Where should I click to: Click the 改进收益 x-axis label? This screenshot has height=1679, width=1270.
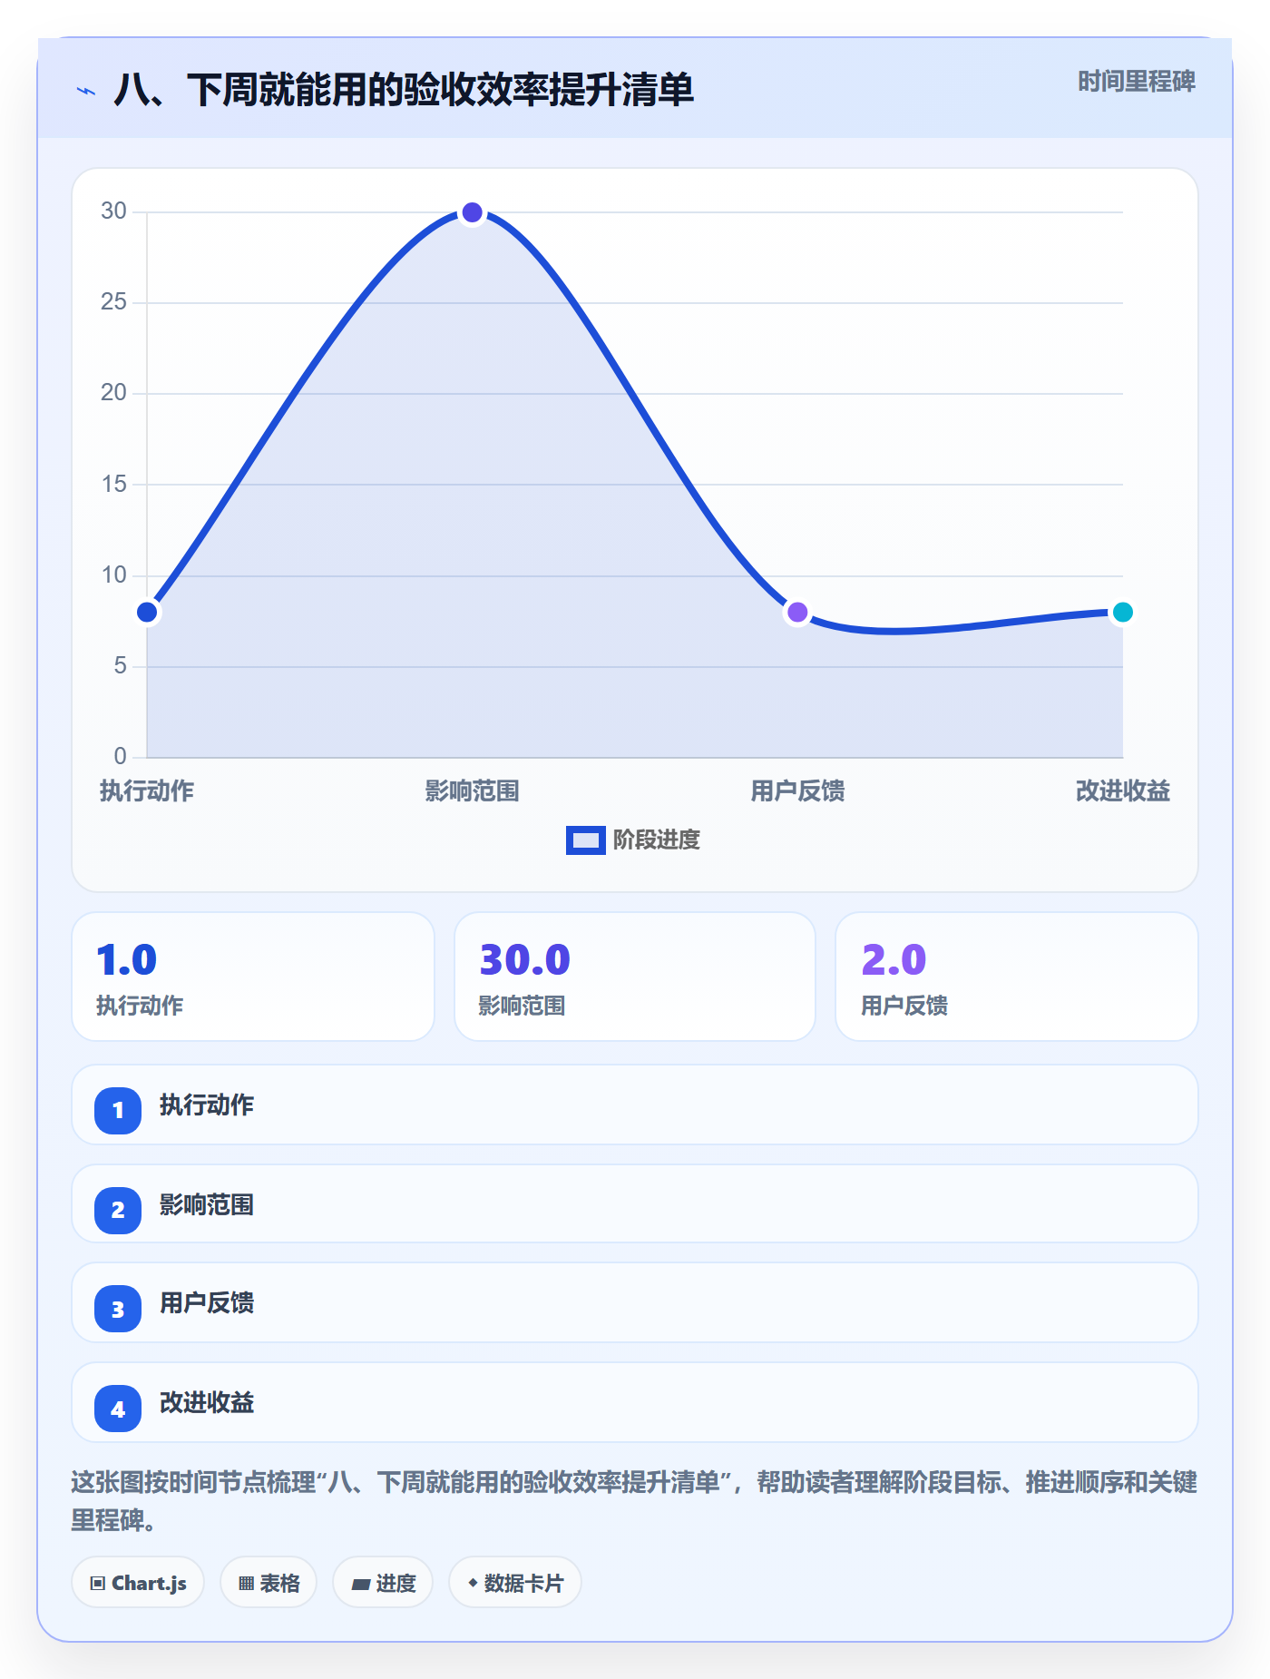click(x=1122, y=791)
